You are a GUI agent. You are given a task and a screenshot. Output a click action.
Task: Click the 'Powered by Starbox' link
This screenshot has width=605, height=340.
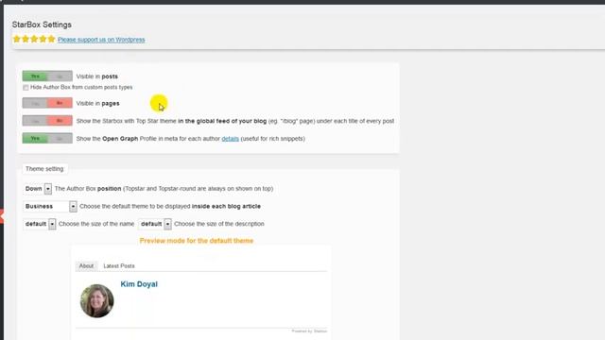309,331
